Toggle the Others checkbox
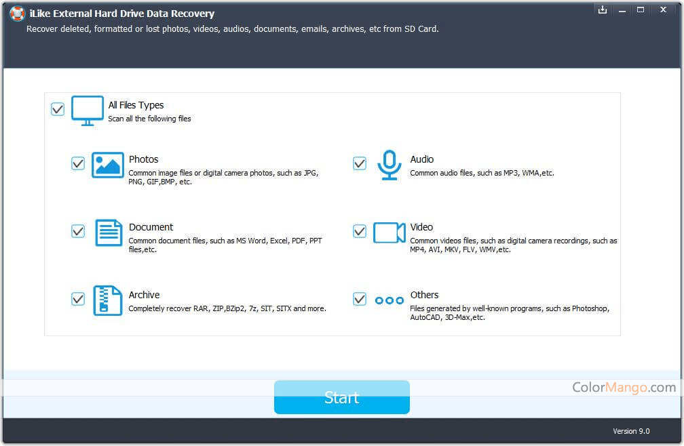The height and width of the screenshot is (446, 684). pos(360,299)
